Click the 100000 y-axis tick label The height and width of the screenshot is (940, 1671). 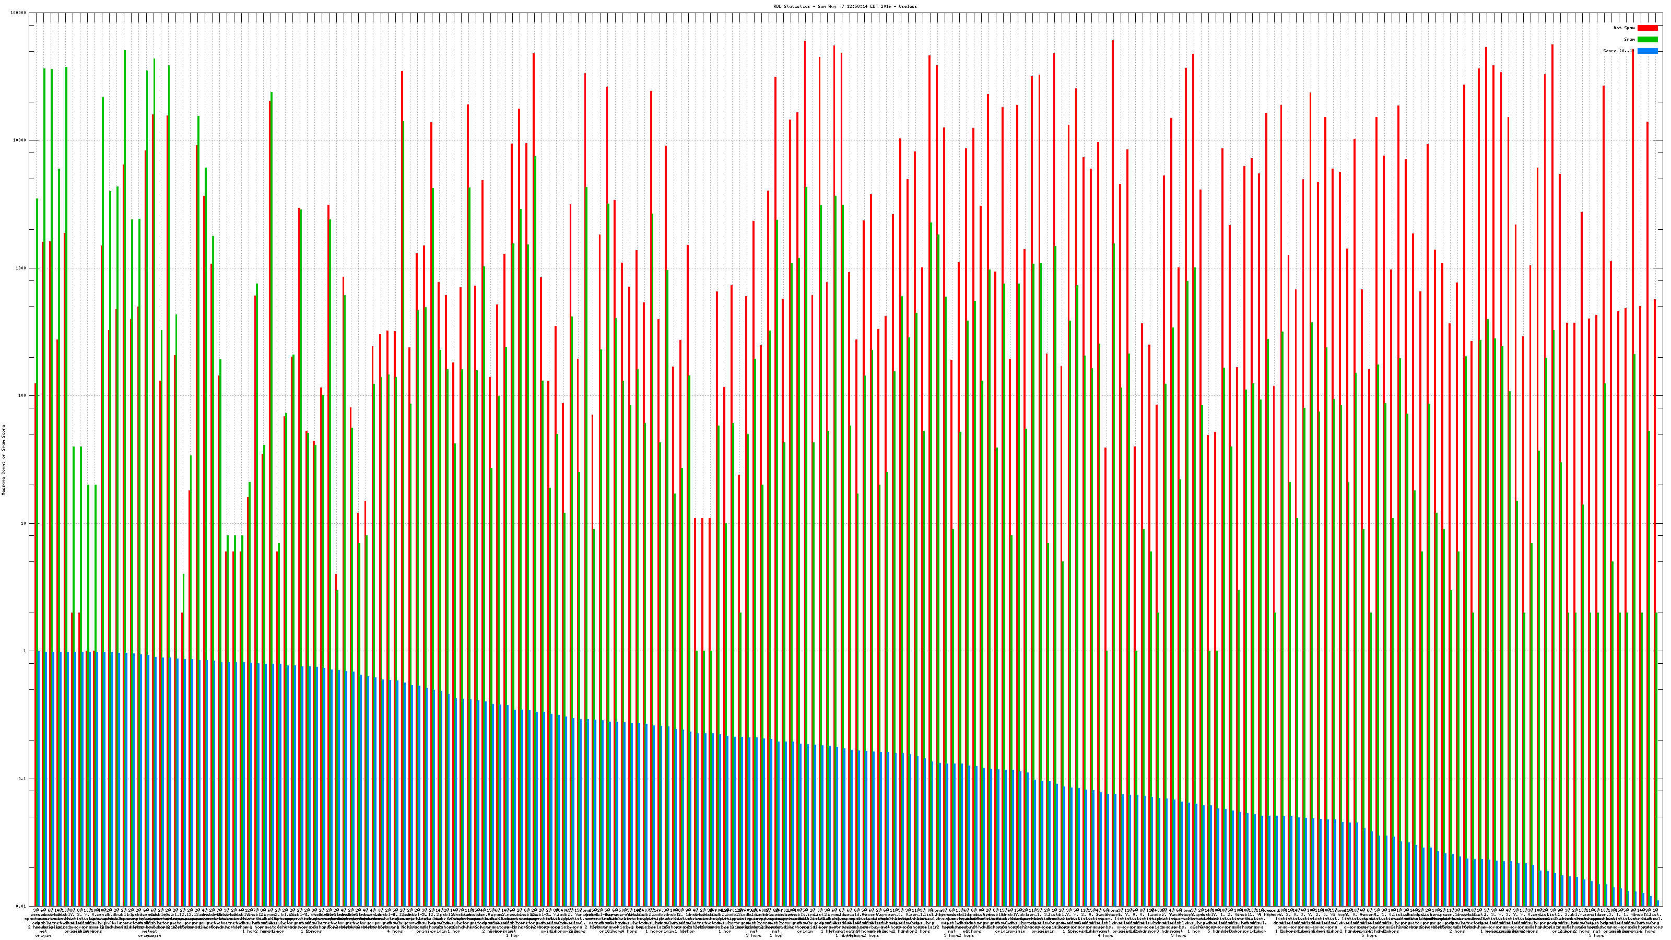click(x=19, y=13)
